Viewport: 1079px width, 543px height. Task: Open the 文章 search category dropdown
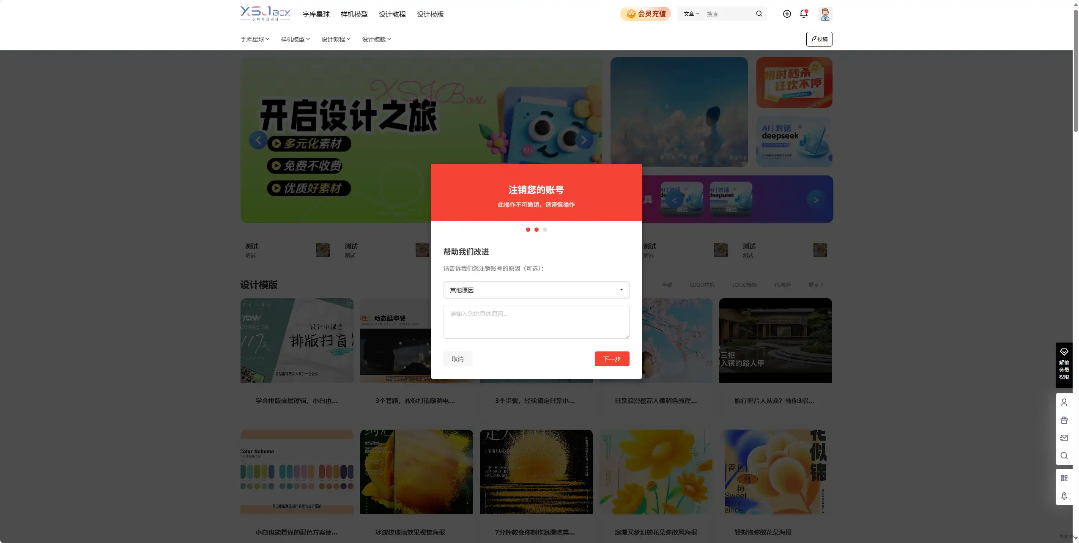tap(690, 14)
